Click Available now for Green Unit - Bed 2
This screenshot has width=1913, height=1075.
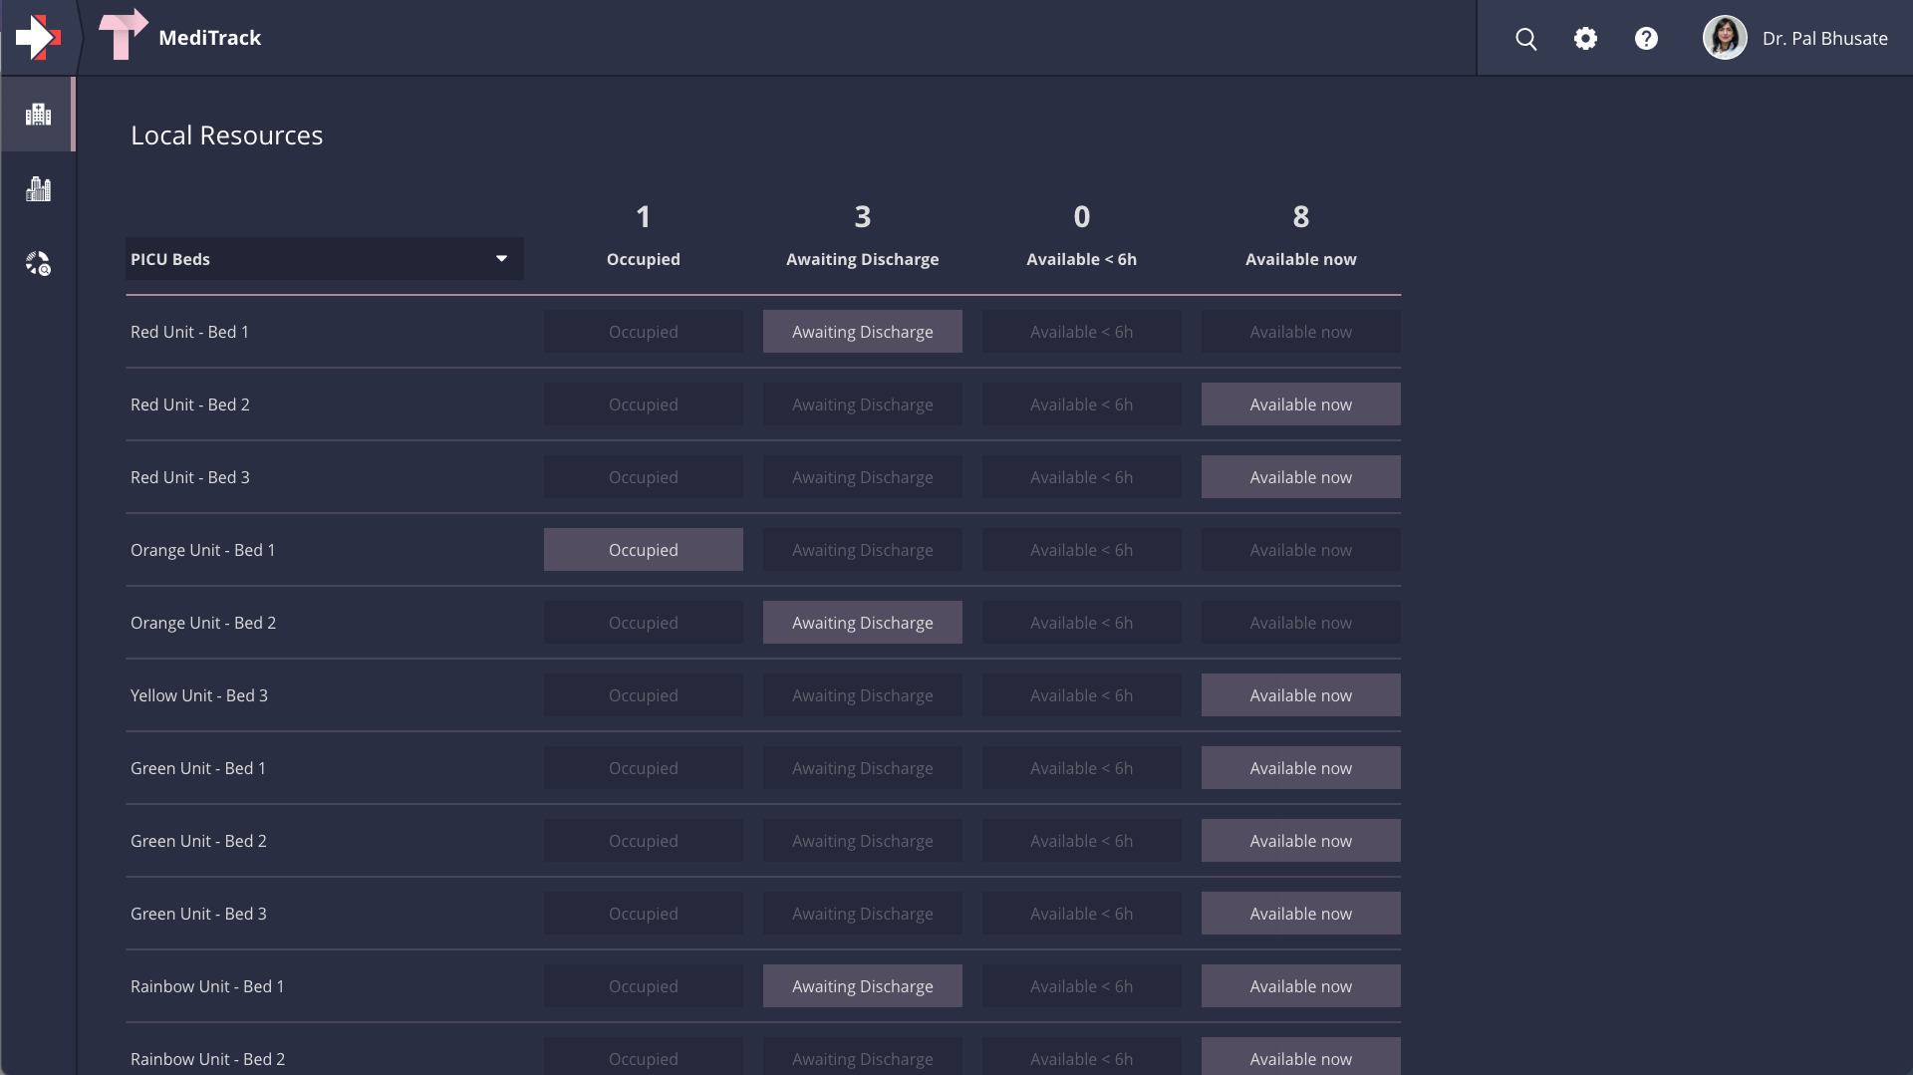point(1300,840)
